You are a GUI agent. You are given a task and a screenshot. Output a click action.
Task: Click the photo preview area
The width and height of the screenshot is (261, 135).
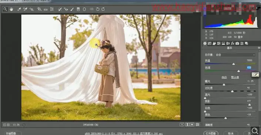(x=101, y=67)
